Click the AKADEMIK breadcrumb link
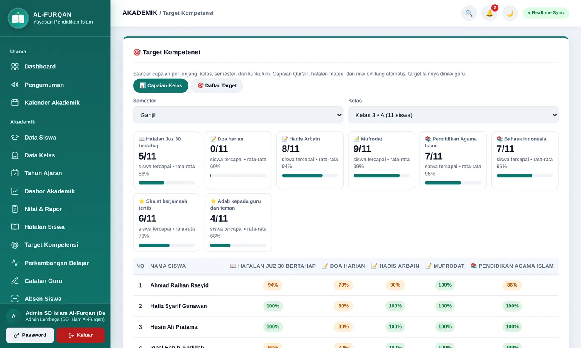Image resolution: width=581 pixels, height=348 pixels. [x=140, y=13]
